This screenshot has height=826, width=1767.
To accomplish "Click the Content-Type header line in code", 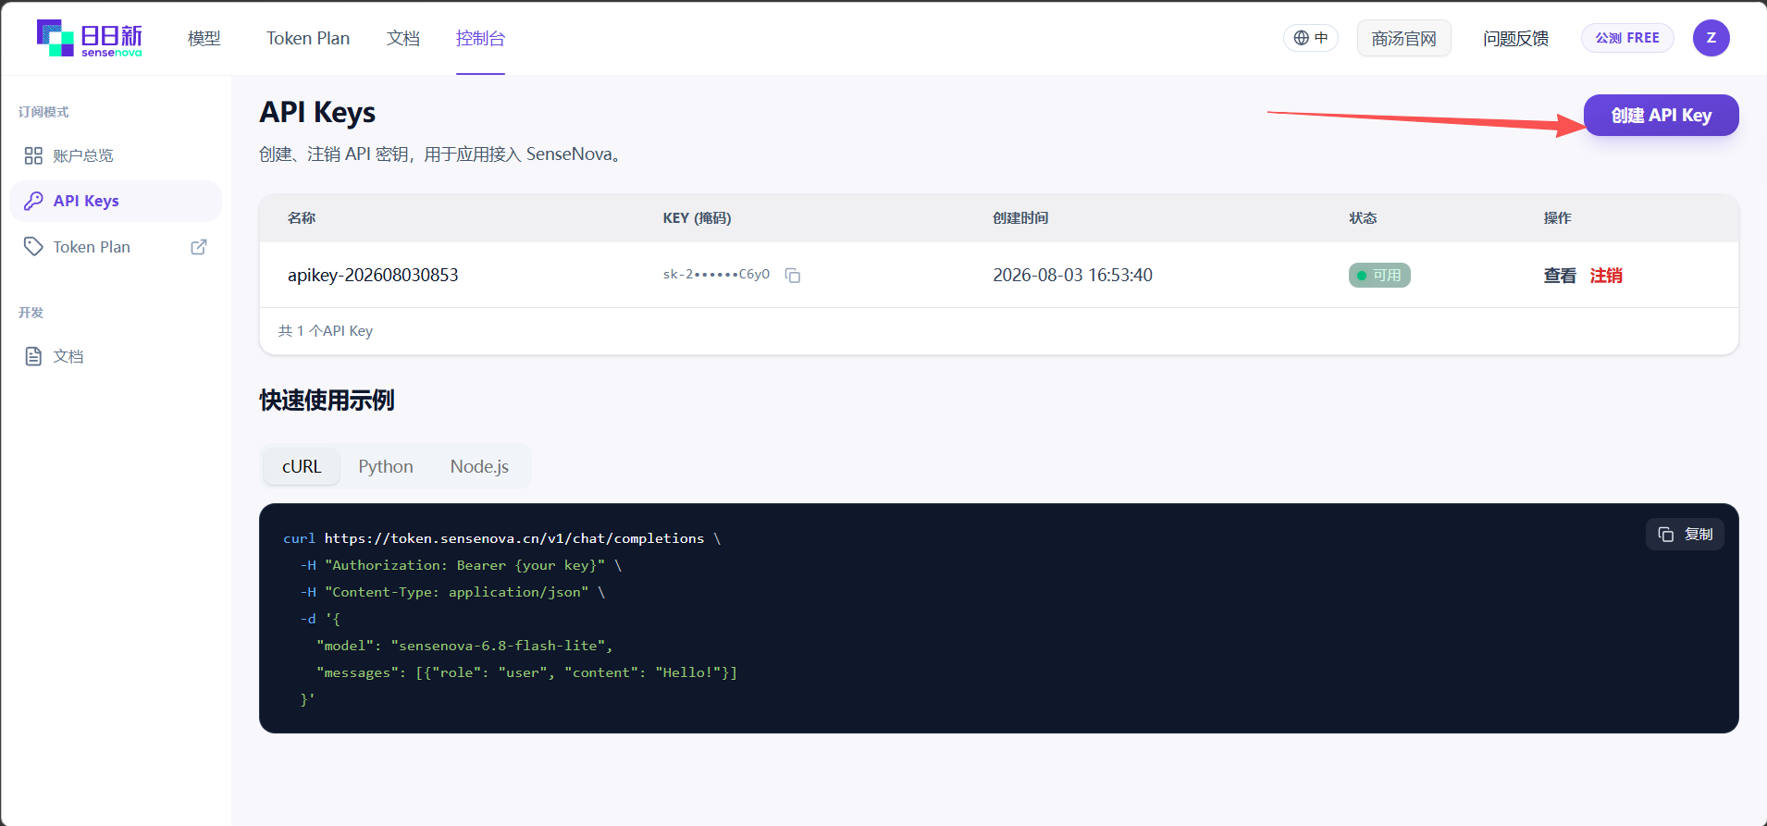I will coord(452,592).
